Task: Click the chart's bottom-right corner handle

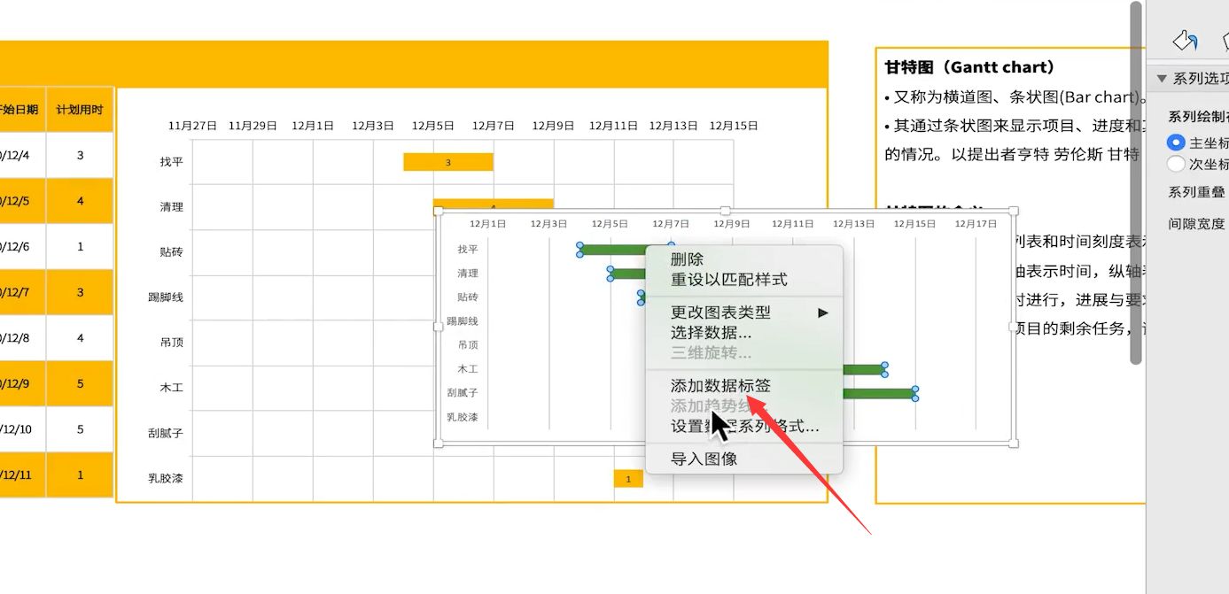Action: (1014, 443)
